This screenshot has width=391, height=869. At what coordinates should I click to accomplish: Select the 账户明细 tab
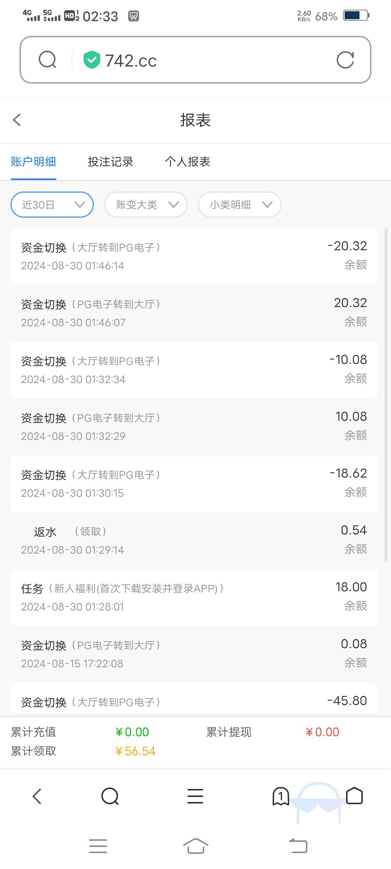33,161
